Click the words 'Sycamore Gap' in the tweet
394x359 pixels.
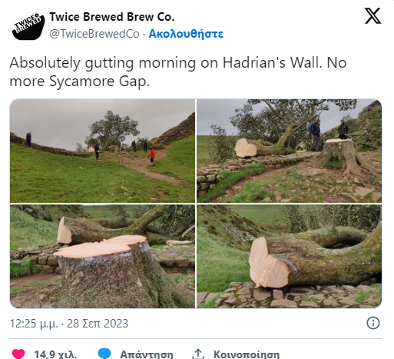tap(99, 81)
